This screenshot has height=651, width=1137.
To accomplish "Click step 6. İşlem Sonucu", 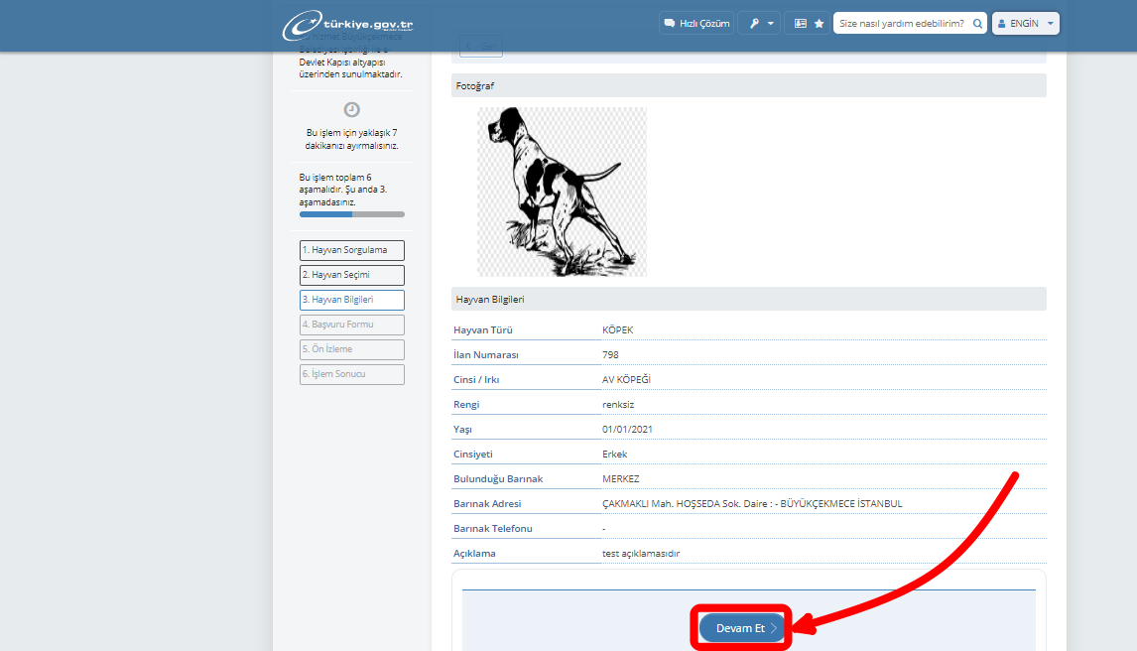I will point(351,374).
